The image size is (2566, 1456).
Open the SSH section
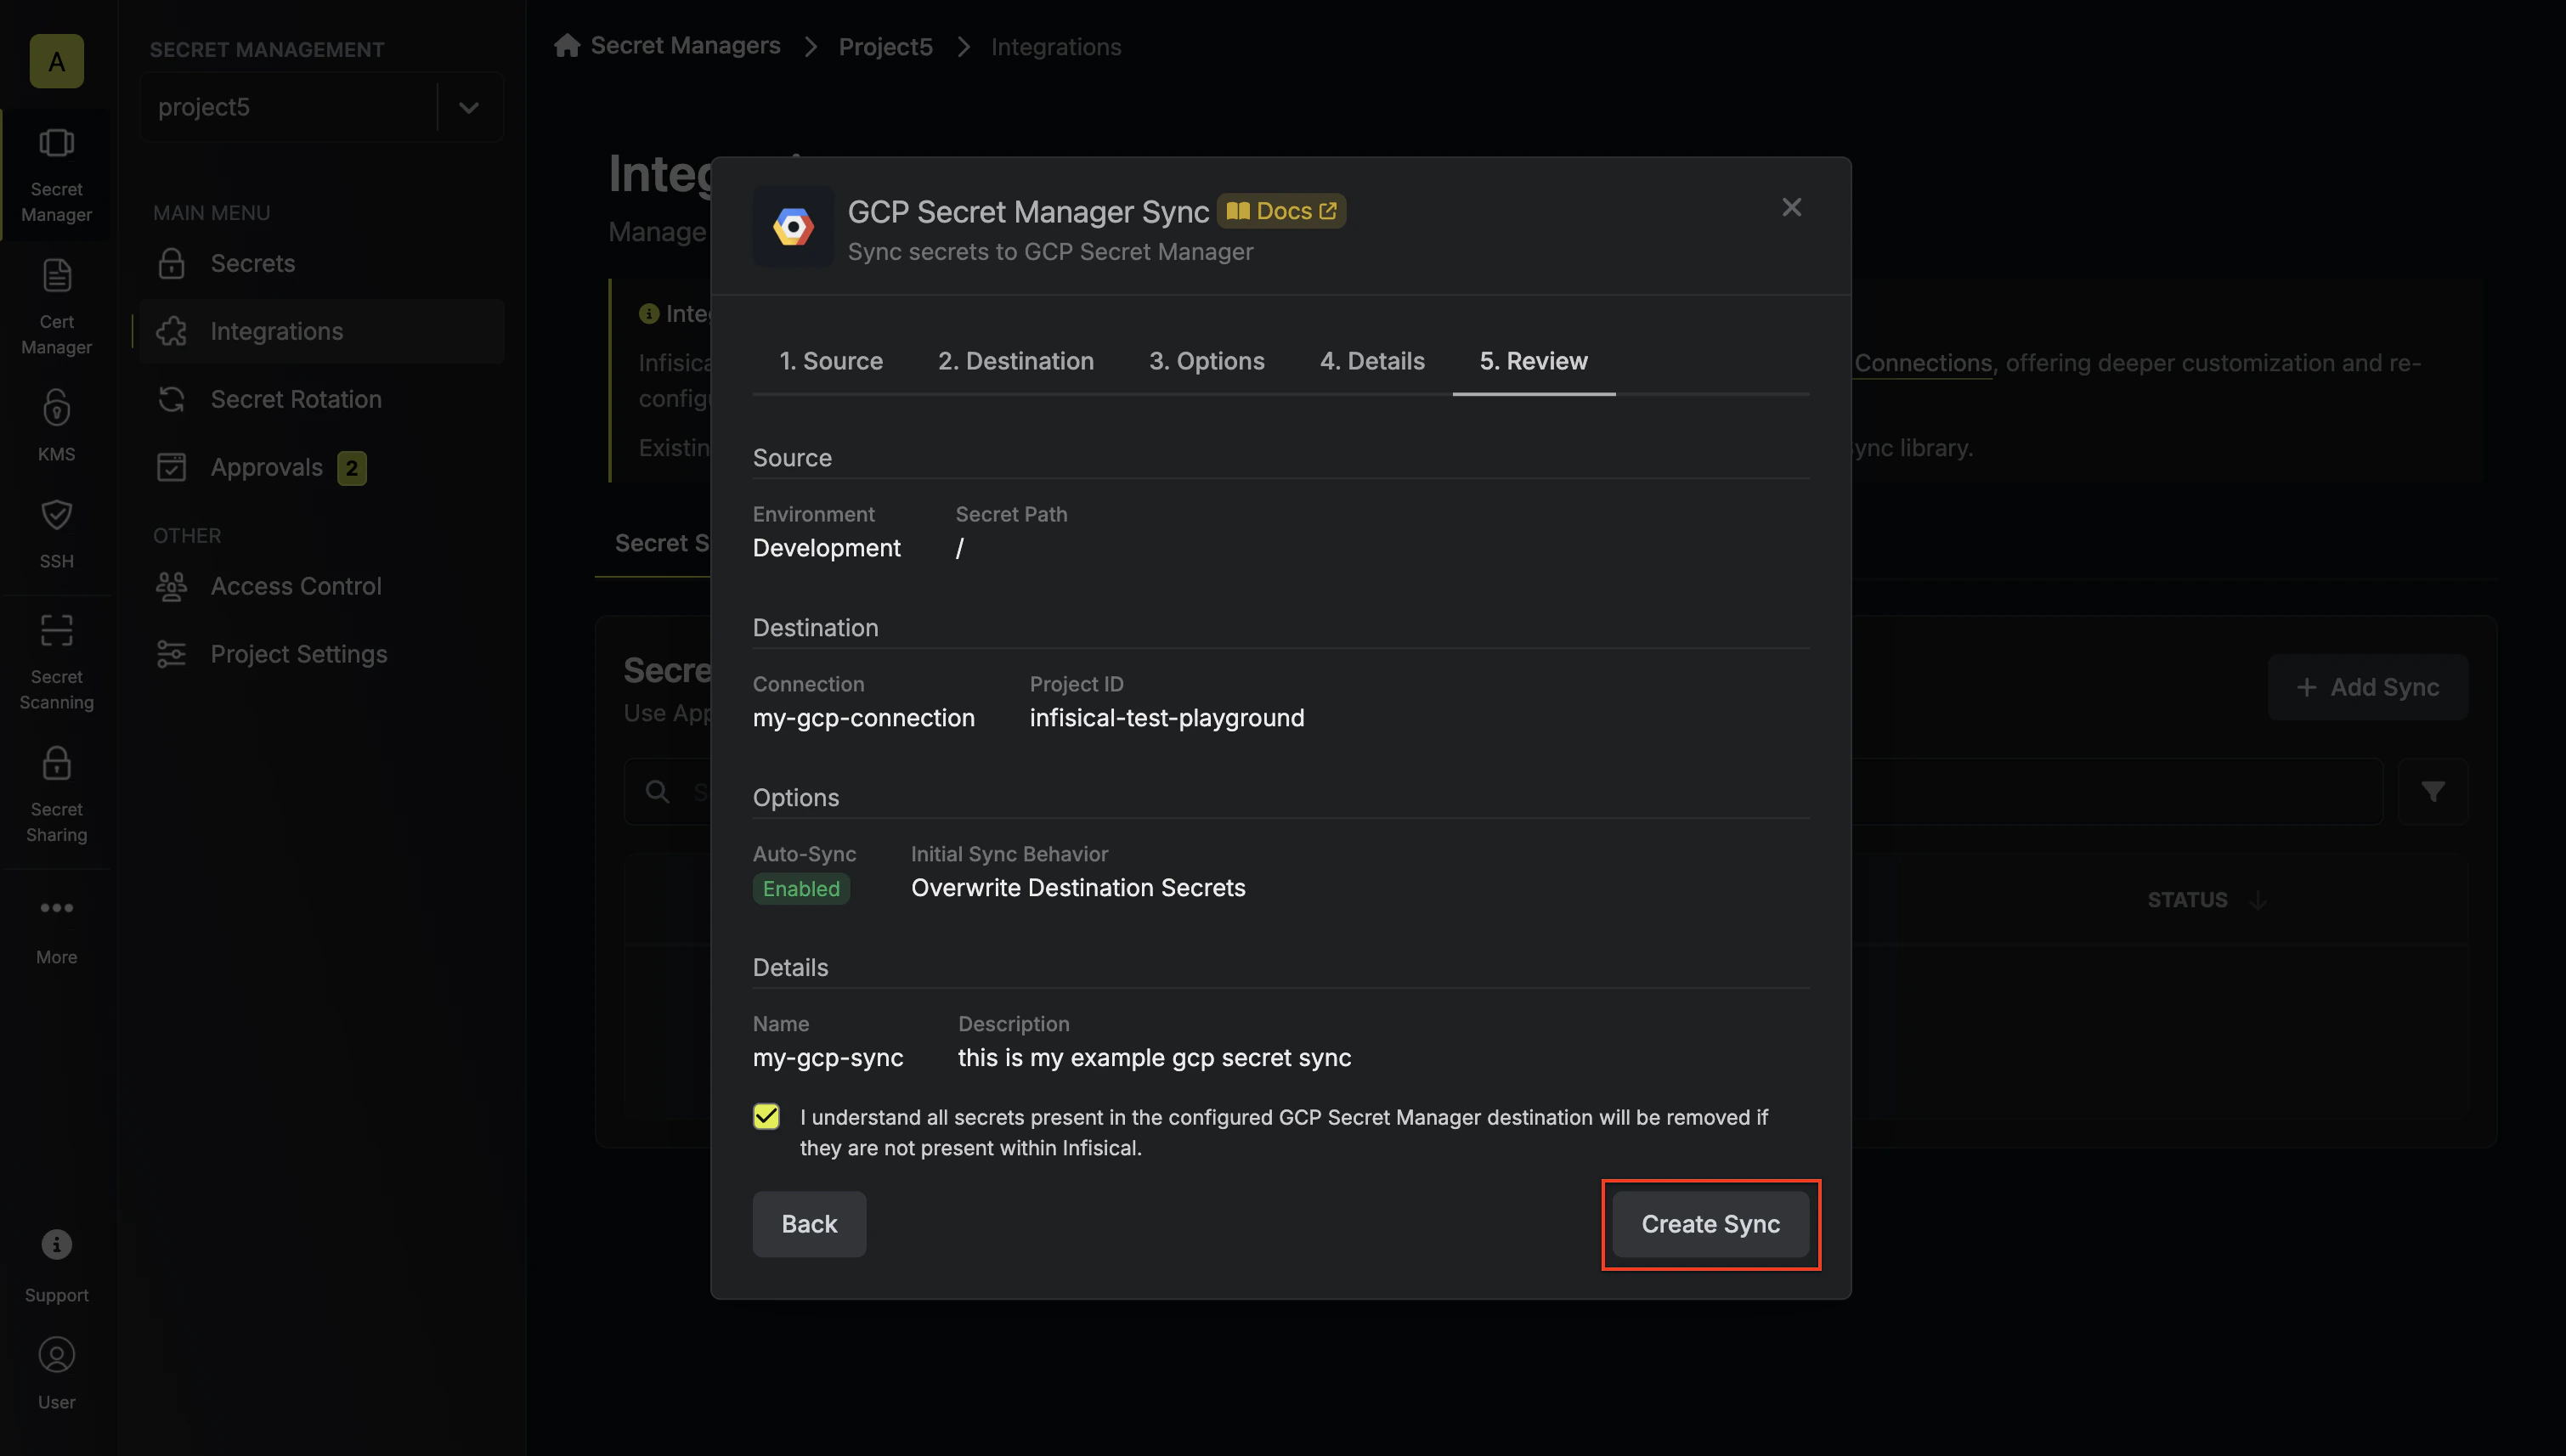[x=56, y=533]
